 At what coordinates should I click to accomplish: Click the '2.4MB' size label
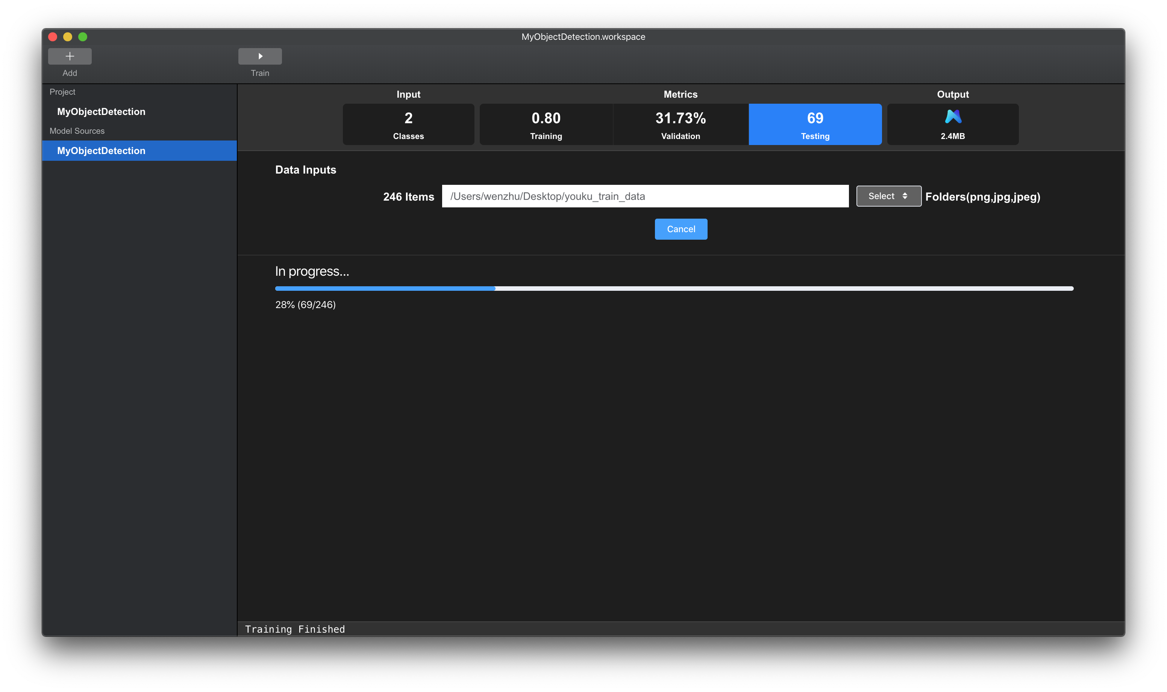click(x=952, y=136)
